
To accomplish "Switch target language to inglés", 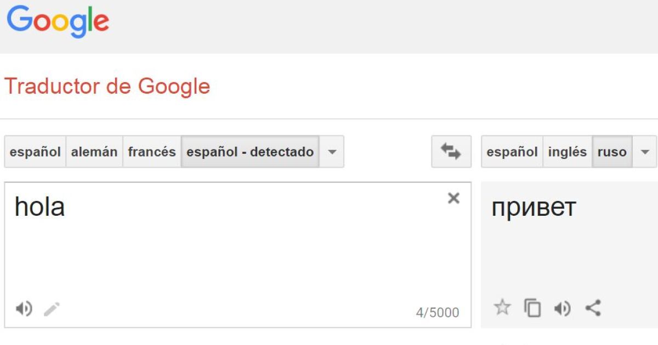I will point(567,152).
